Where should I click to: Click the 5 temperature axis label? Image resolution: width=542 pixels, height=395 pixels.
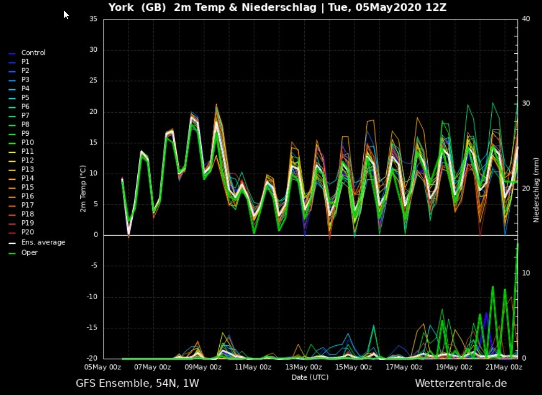pos(96,204)
